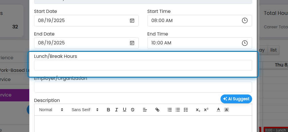Insert a link using the link icon
288x132 pixels.
pyautogui.click(x=157, y=110)
